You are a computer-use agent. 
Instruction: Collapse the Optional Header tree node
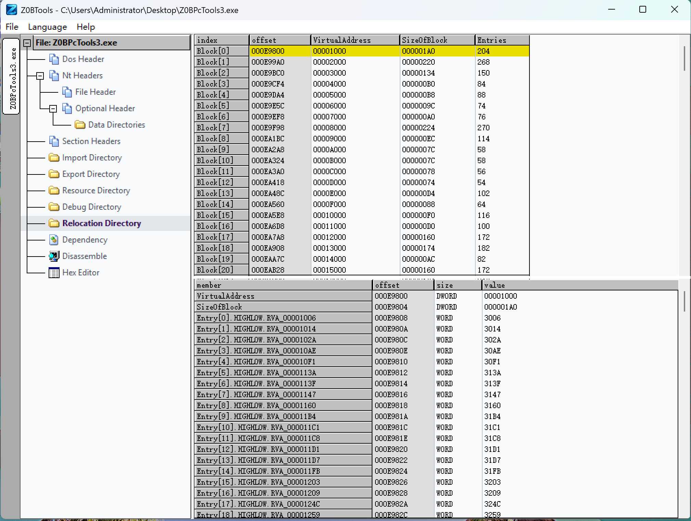pyautogui.click(x=53, y=109)
